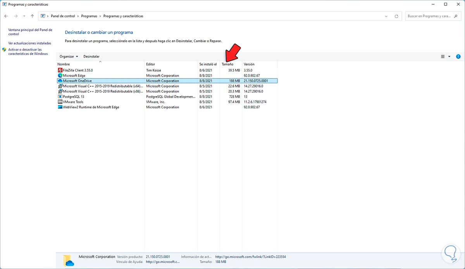Click Programas breadcrumb

pos(90,16)
